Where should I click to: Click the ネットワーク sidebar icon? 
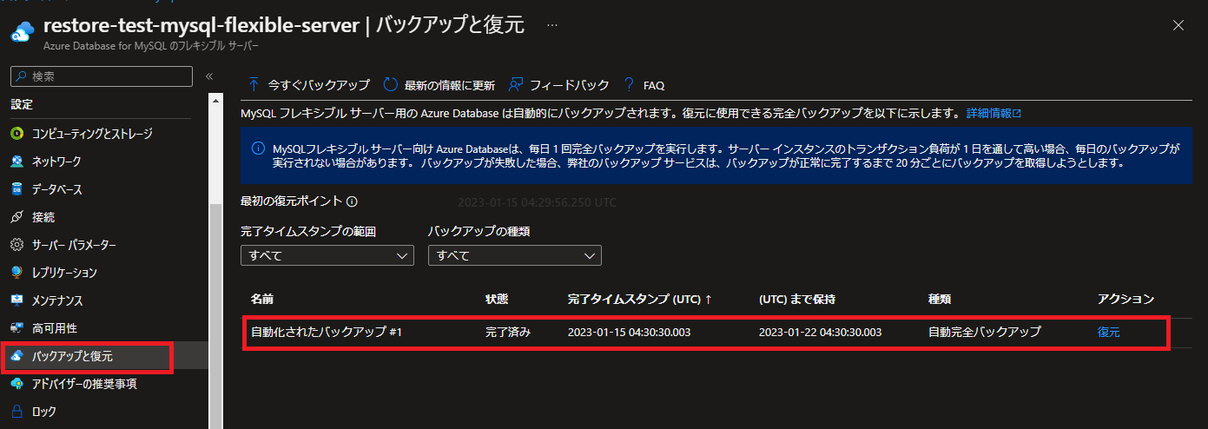[17, 162]
